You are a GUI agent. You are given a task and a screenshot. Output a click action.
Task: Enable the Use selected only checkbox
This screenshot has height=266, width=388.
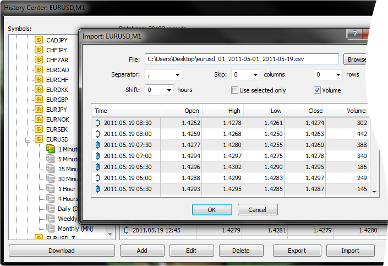234,90
